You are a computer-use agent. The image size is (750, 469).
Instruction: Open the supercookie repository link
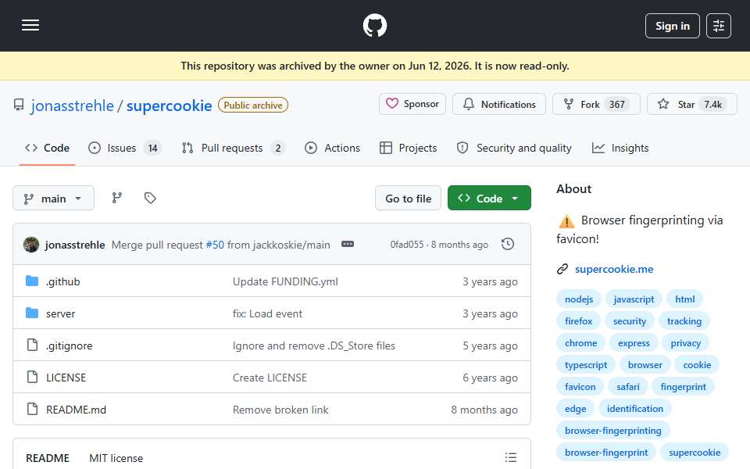click(x=169, y=106)
